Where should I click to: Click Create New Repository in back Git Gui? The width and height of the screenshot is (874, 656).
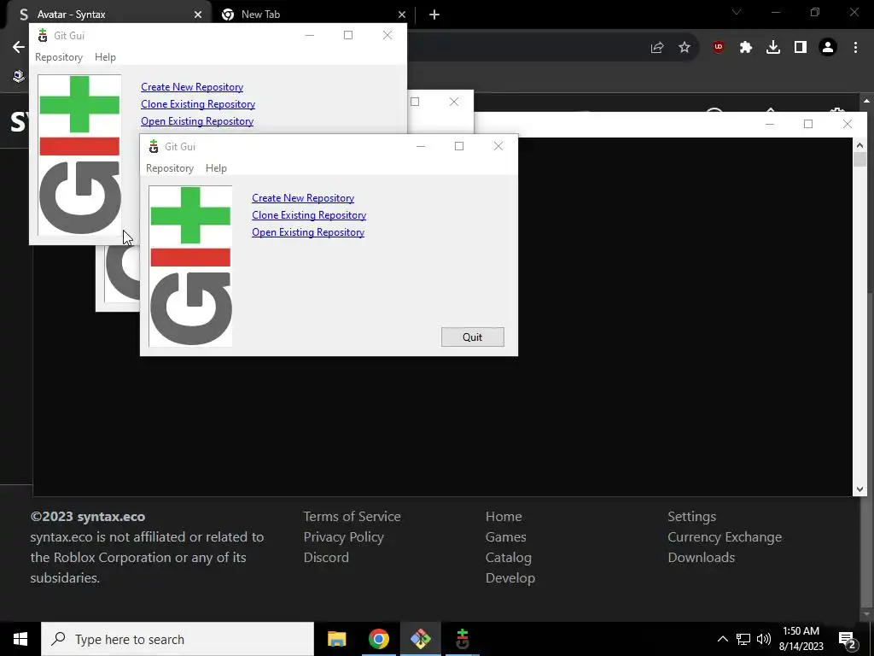pyautogui.click(x=192, y=87)
